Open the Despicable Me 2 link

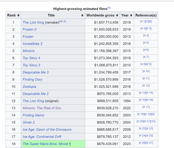36,94
